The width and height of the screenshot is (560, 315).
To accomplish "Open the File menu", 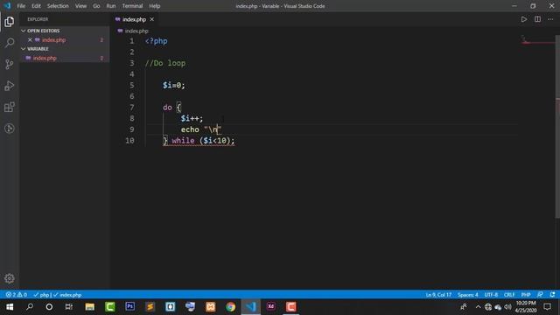I will [x=21, y=6].
